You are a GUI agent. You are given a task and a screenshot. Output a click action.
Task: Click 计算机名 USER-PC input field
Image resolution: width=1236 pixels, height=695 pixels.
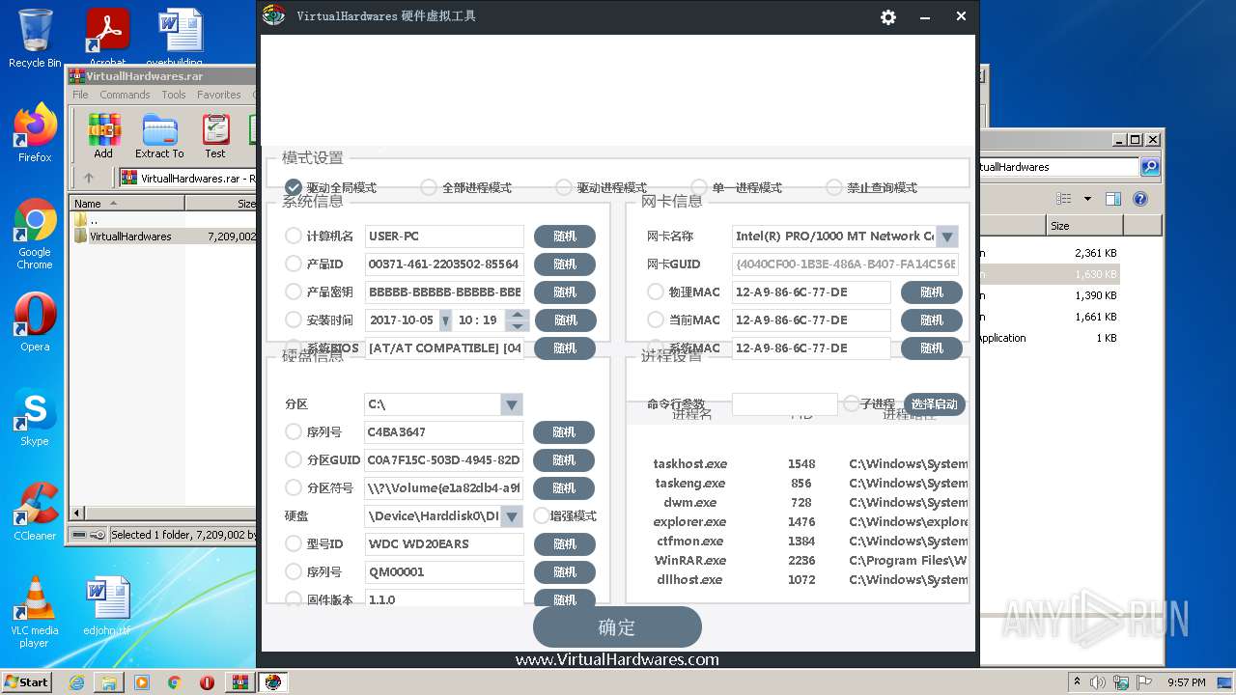click(444, 236)
